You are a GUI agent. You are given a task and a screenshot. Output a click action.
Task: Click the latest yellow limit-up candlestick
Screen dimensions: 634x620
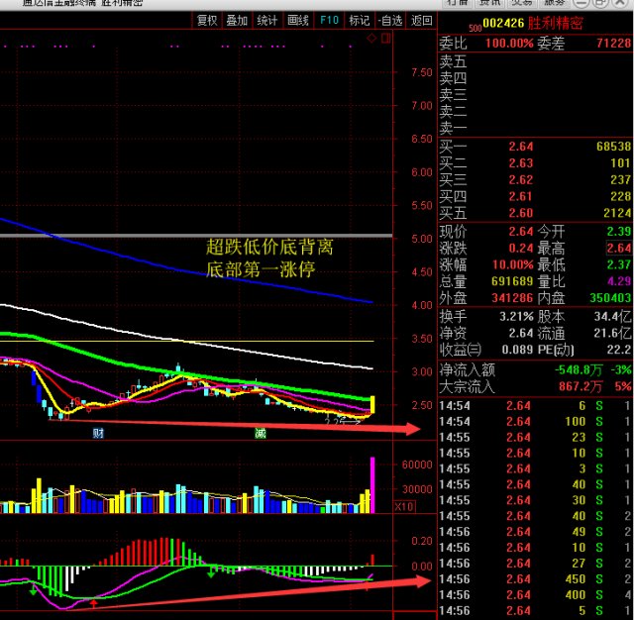tap(372, 404)
